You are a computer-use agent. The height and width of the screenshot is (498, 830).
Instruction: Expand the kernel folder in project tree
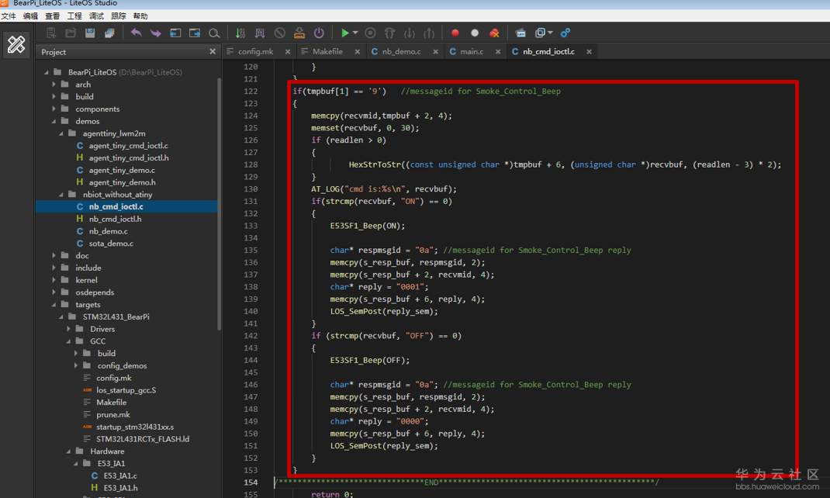tap(54, 280)
